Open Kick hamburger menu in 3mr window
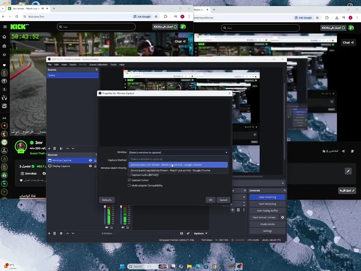Viewport: 361px width, 271px height. tap(5, 27)
